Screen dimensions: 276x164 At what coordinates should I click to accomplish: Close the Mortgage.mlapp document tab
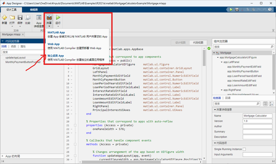(22, 34)
